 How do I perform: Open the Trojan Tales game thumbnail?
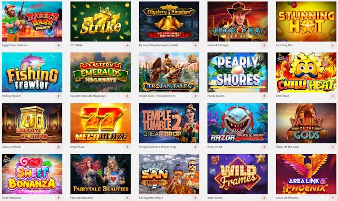(169, 72)
